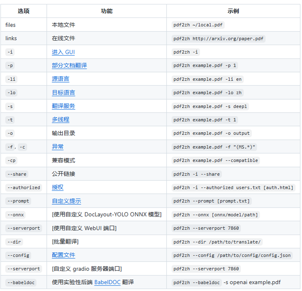Select the pdf2zh ~/local.pdf example code
Viewport: 302px width, 291px height.
[x=197, y=25]
